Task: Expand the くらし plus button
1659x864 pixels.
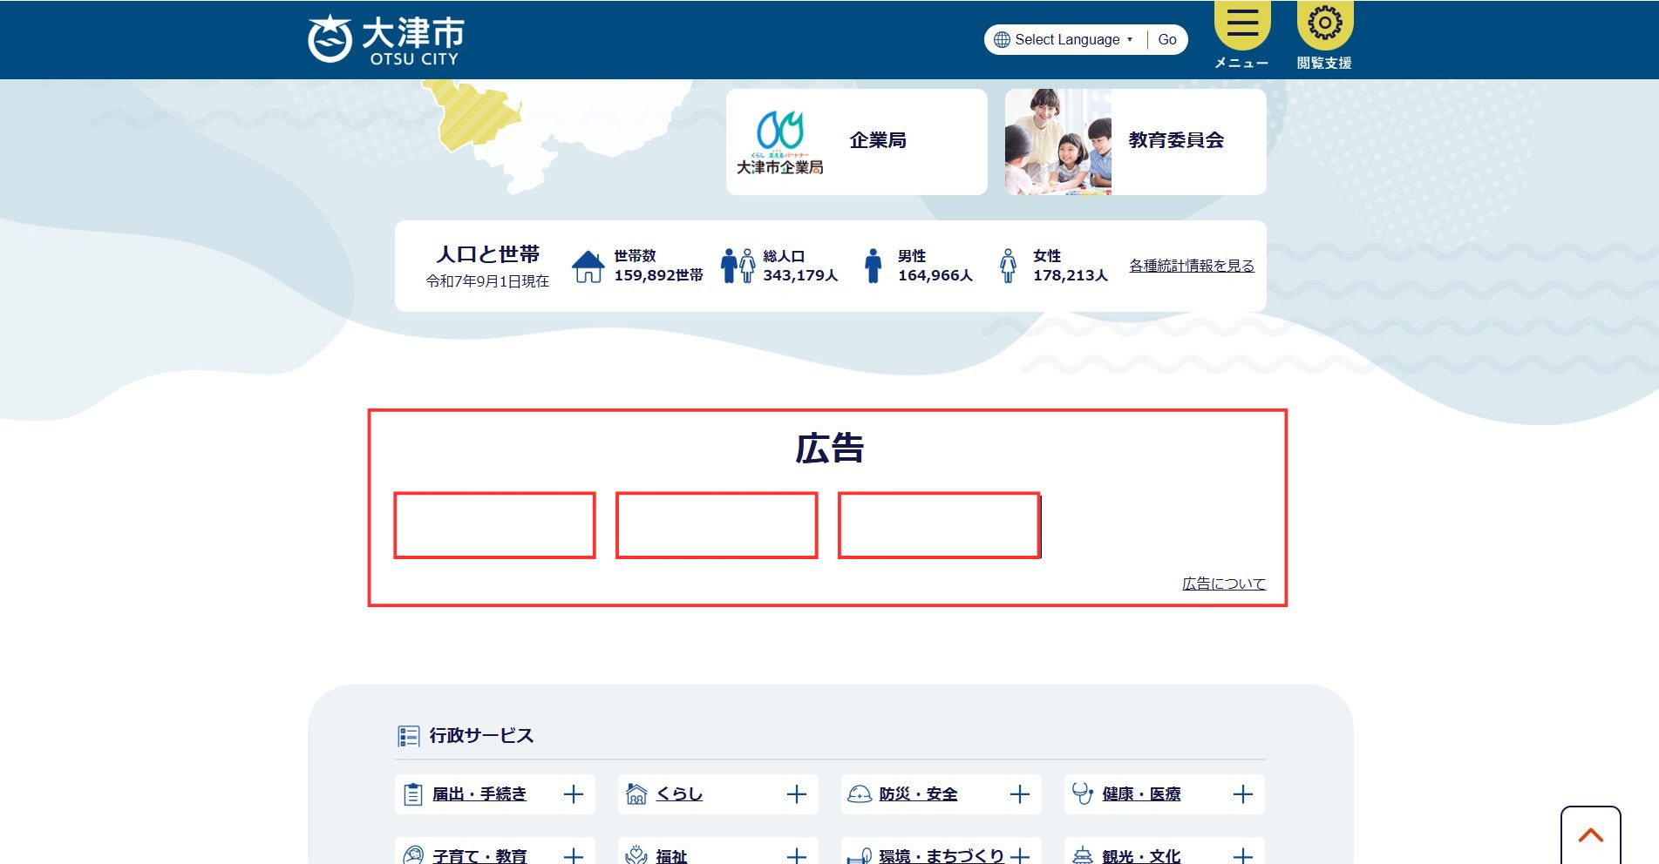Action: (x=796, y=794)
